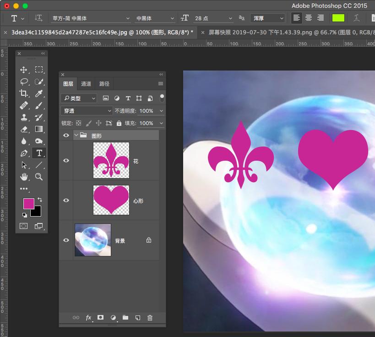Open the 穿透 blend mode dropdown

pos(87,111)
